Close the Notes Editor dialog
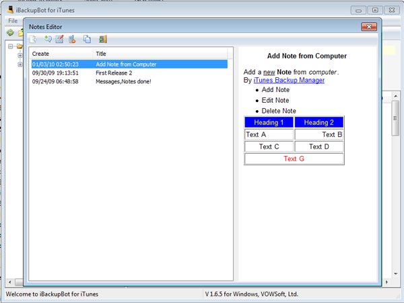The image size is (404, 303). point(368,26)
